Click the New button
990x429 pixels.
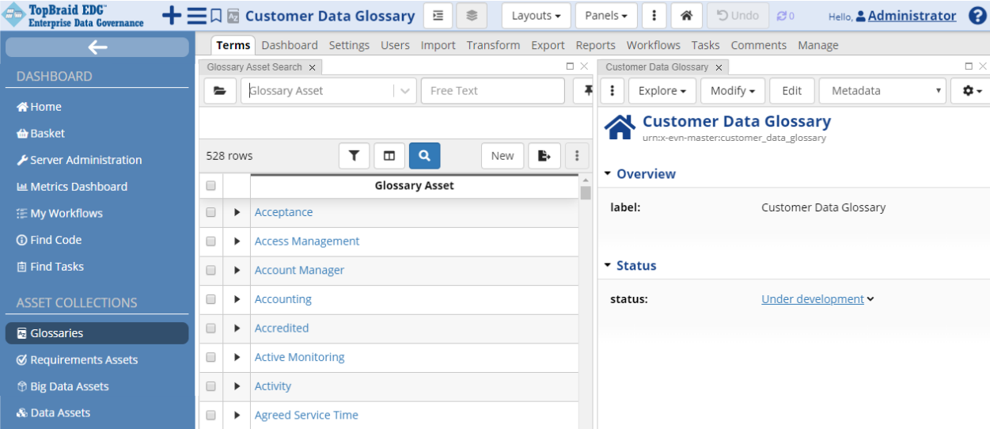[x=503, y=156]
